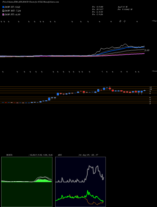
Task: Click price axis label 6
Action: point(150,98)
